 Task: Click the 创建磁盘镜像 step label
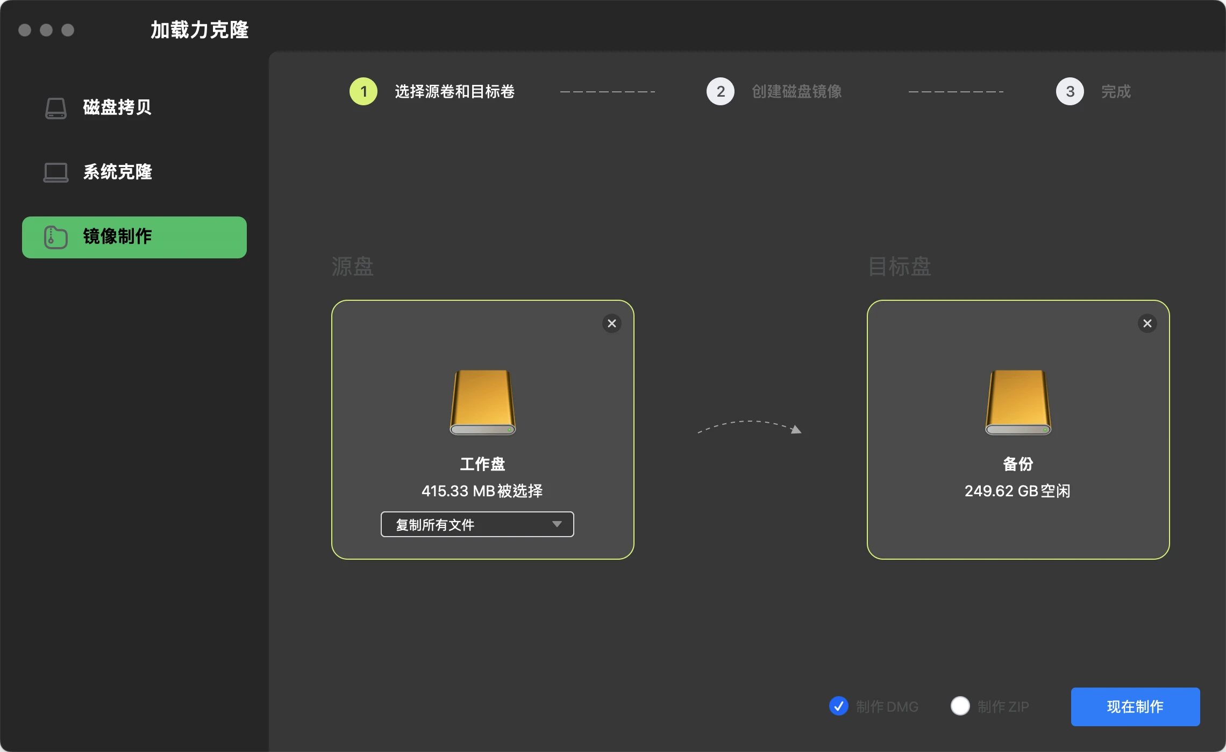pos(797,91)
